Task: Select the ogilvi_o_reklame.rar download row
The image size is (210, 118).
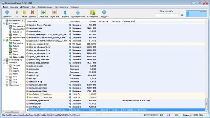Action: [x=115, y=56]
